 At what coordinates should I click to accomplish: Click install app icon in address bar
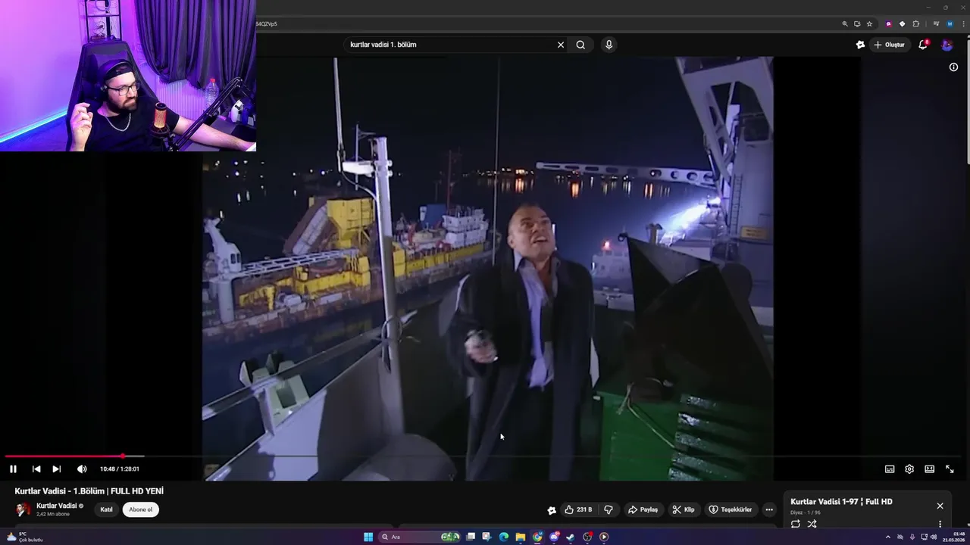point(857,23)
